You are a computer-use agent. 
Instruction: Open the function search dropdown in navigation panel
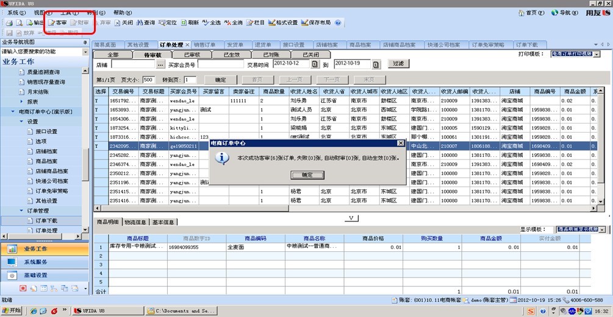(85, 52)
